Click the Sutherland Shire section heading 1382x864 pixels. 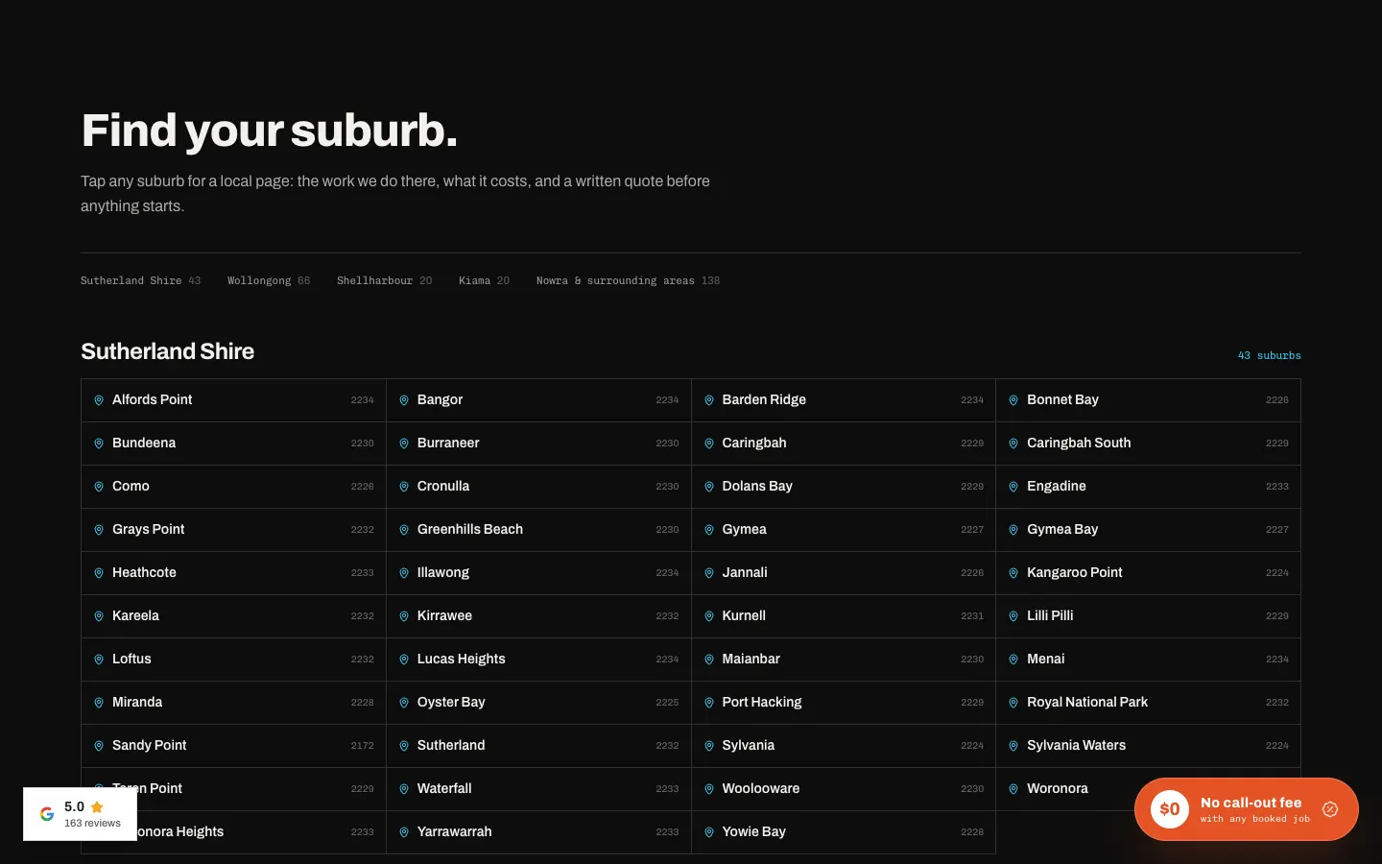[x=167, y=351]
